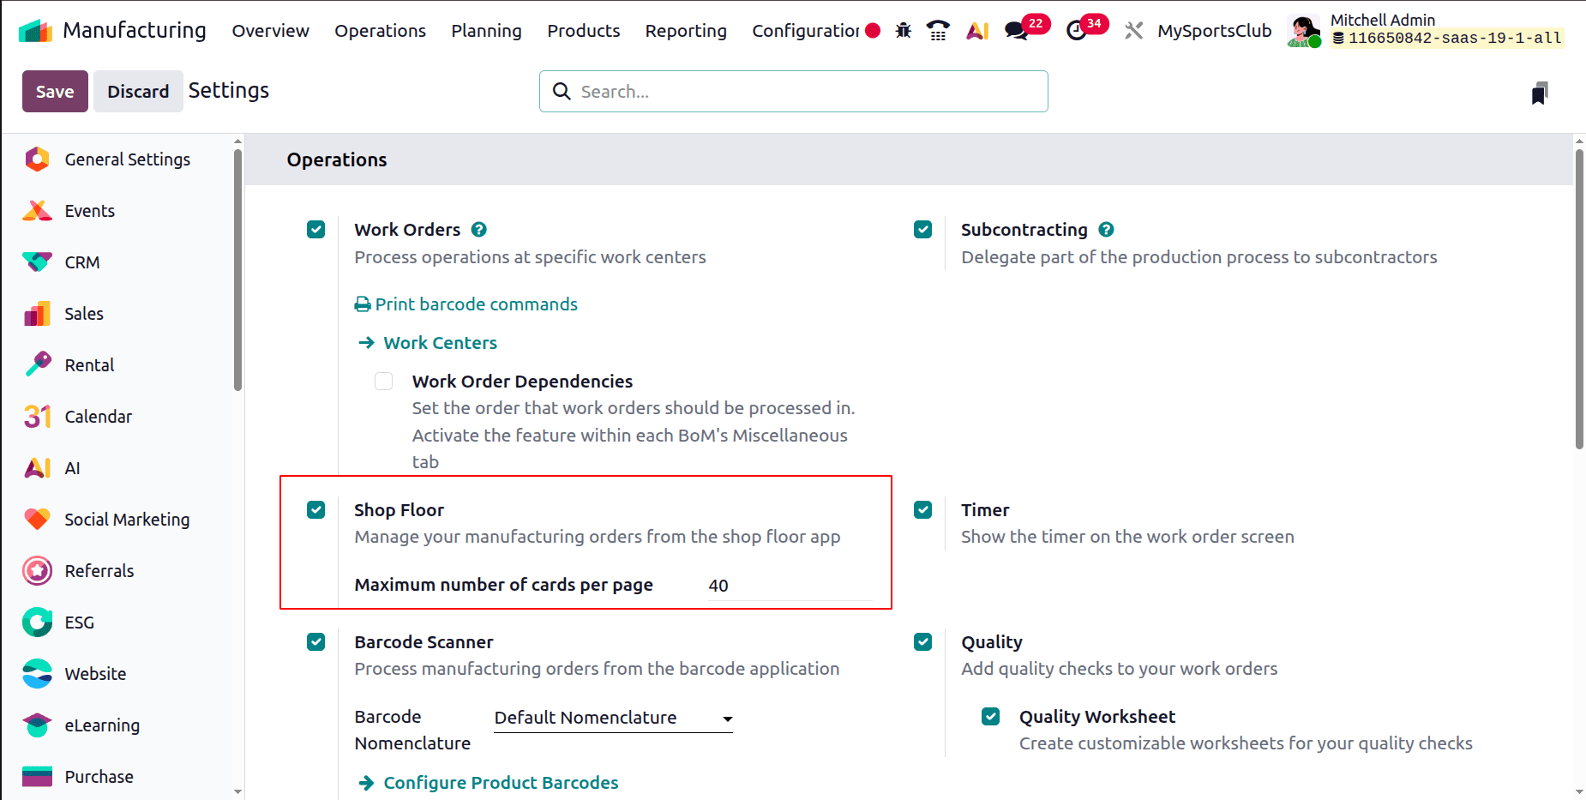Open the AI assistant icon in top bar
The width and height of the screenshot is (1586, 800).
point(977,31)
